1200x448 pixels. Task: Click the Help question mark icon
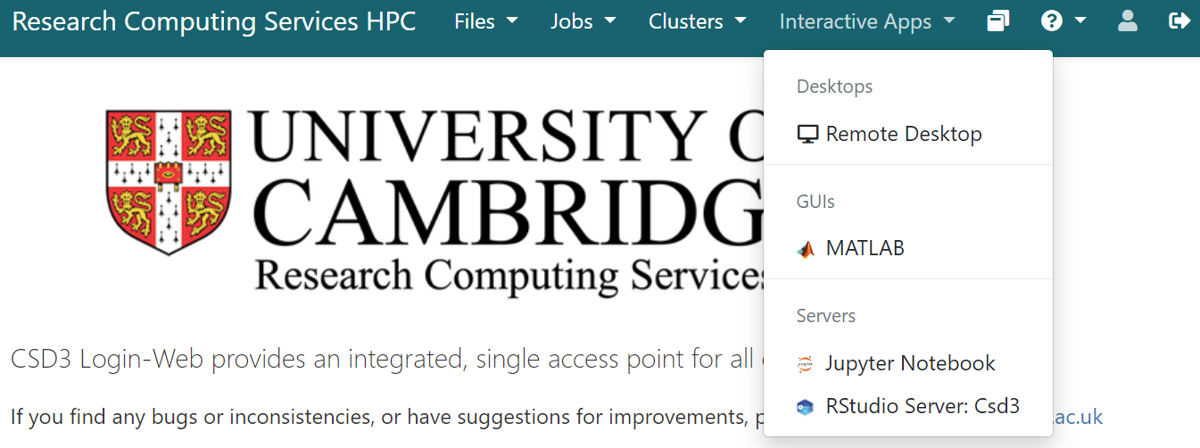(1052, 21)
